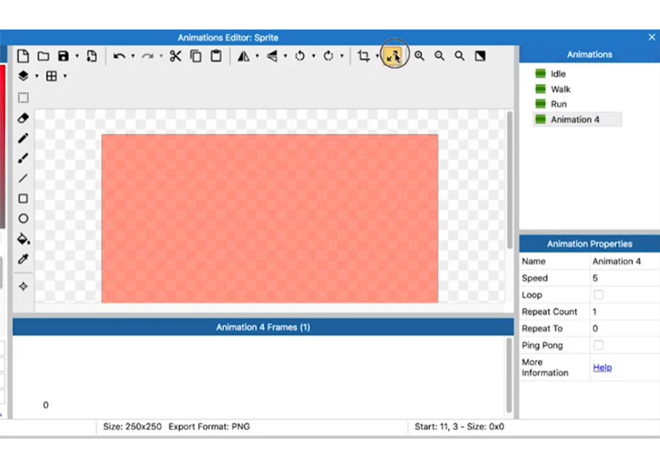Screen dimensions: 660x468
Task: Click the canvas vertical scrollbar
Action: (509, 181)
